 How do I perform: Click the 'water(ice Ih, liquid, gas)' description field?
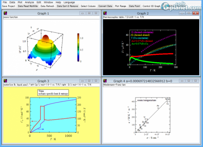(x=52, y=85)
